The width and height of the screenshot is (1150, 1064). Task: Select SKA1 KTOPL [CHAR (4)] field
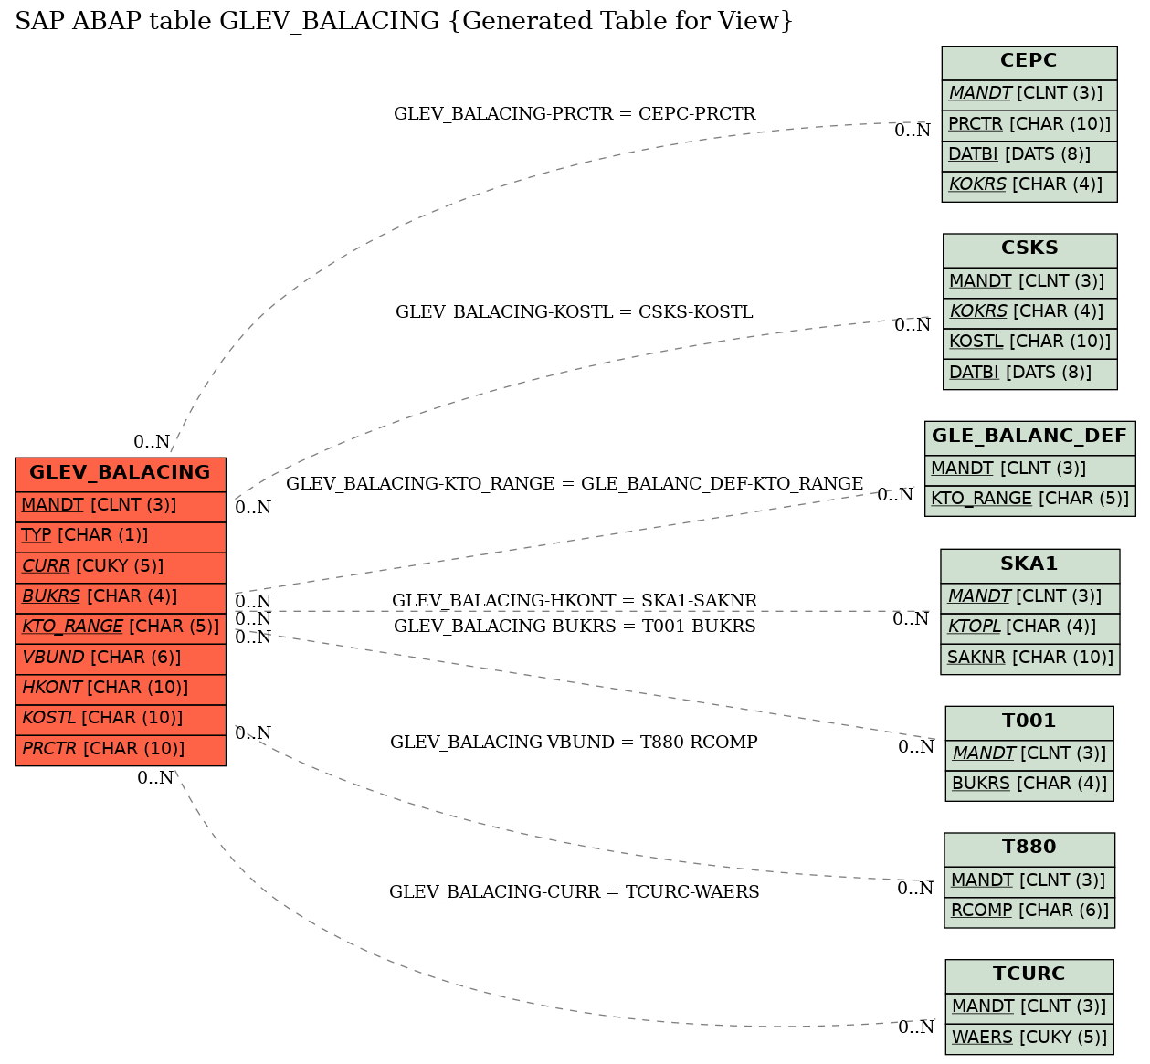1030,627
